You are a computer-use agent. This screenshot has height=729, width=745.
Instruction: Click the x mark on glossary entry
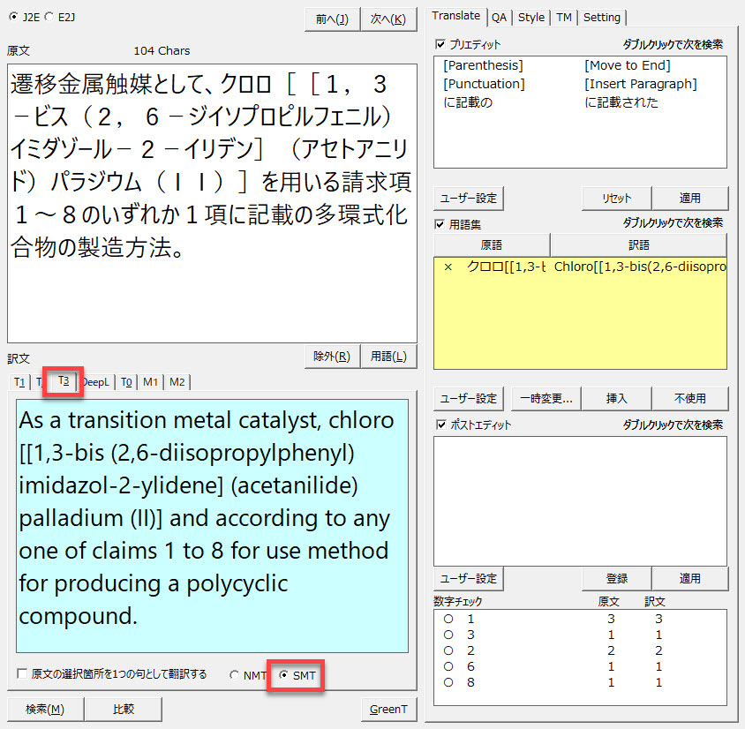(448, 267)
